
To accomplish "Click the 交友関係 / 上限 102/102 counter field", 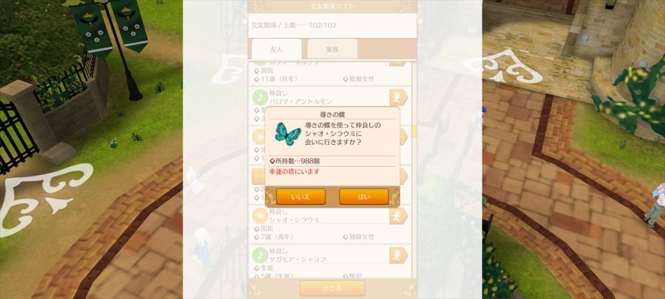I will coord(332,25).
